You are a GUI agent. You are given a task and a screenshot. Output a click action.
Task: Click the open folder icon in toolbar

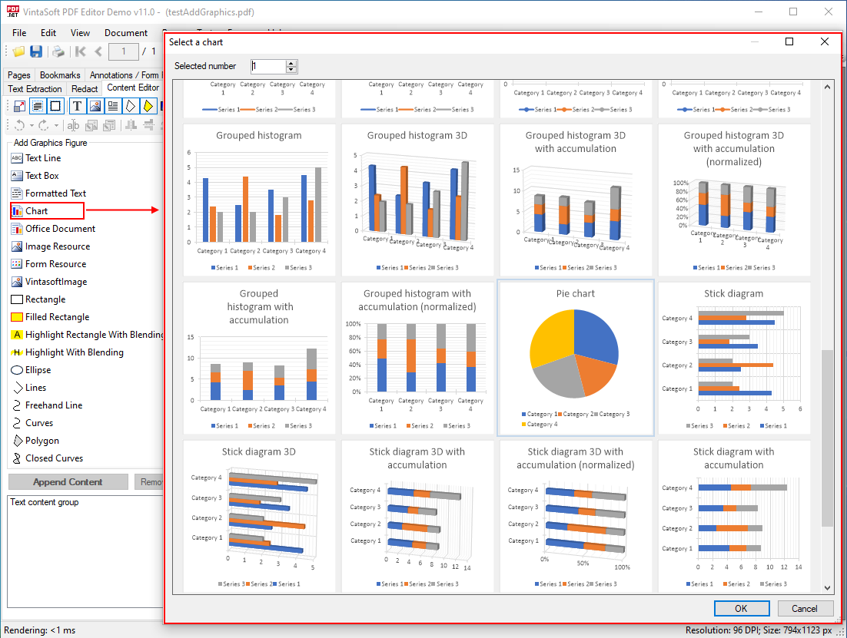(18, 51)
